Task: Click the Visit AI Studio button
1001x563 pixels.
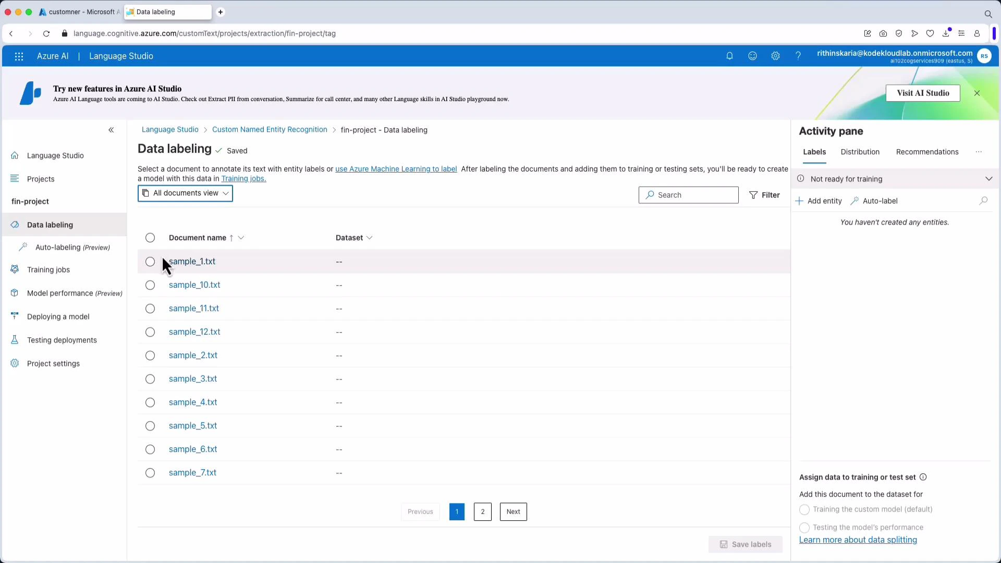Action: pyautogui.click(x=922, y=93)
